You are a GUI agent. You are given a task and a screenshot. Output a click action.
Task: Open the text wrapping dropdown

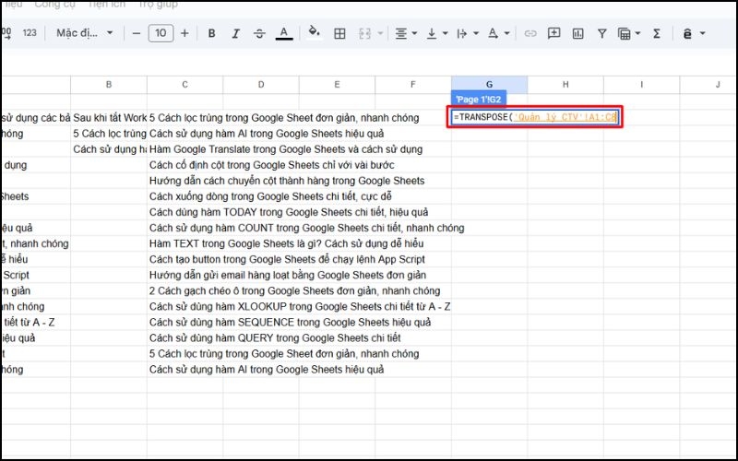click(x=468, y=33)
